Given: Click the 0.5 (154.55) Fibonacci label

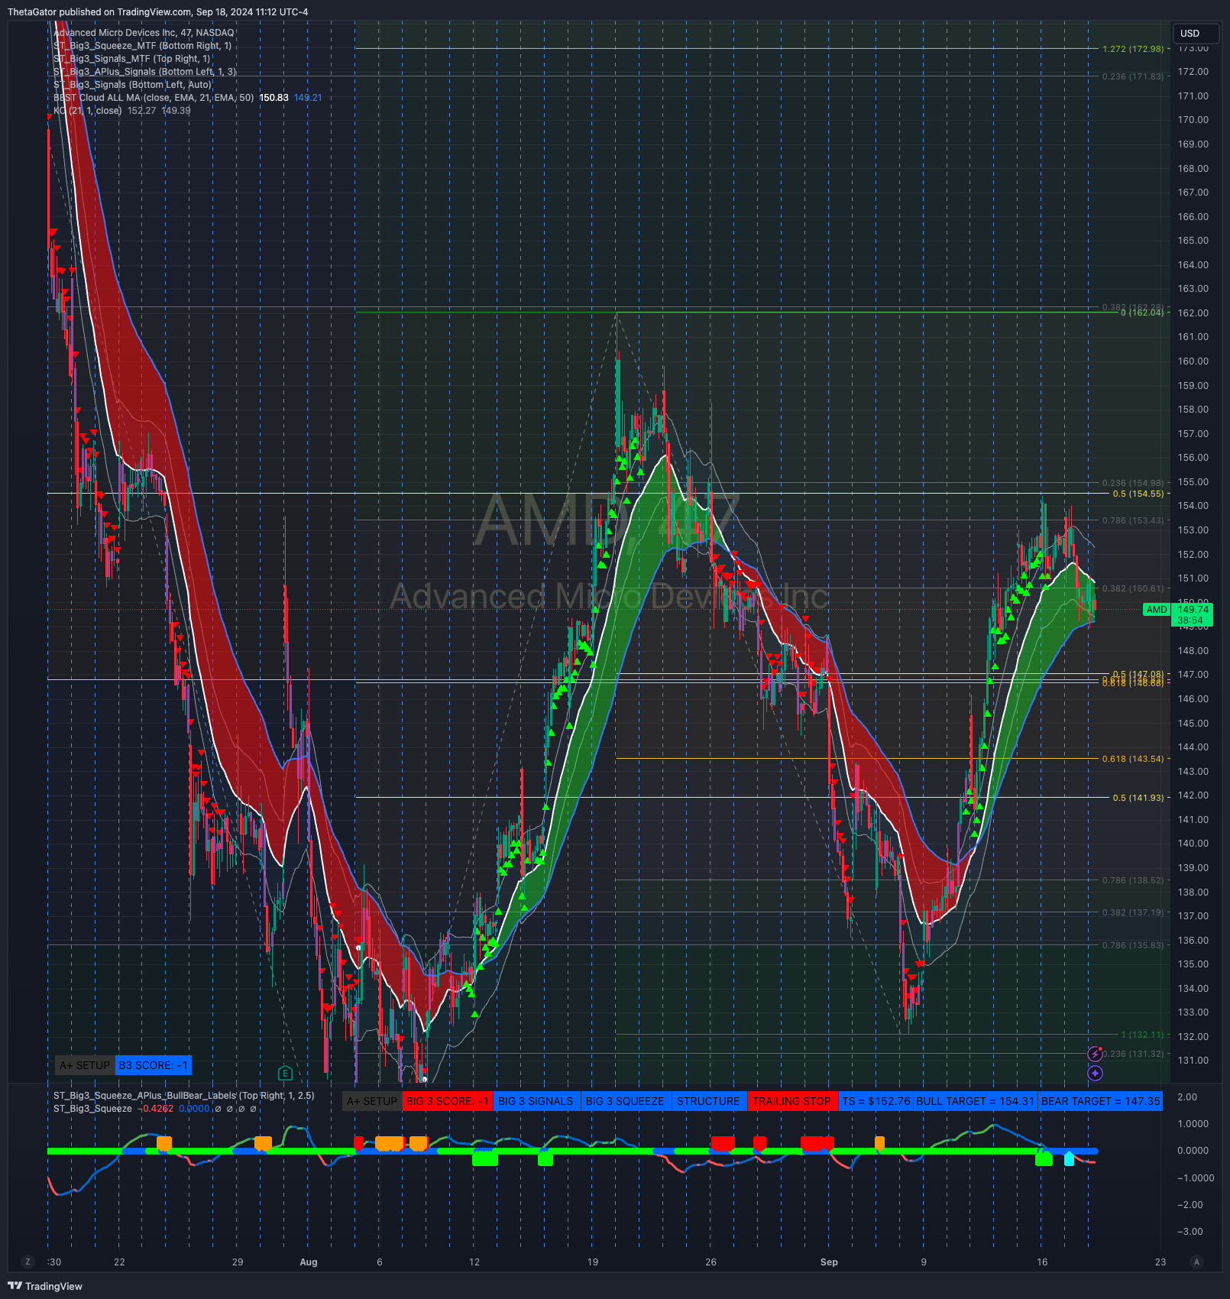Looking at the screenshot, I should tap(1138, 494).
